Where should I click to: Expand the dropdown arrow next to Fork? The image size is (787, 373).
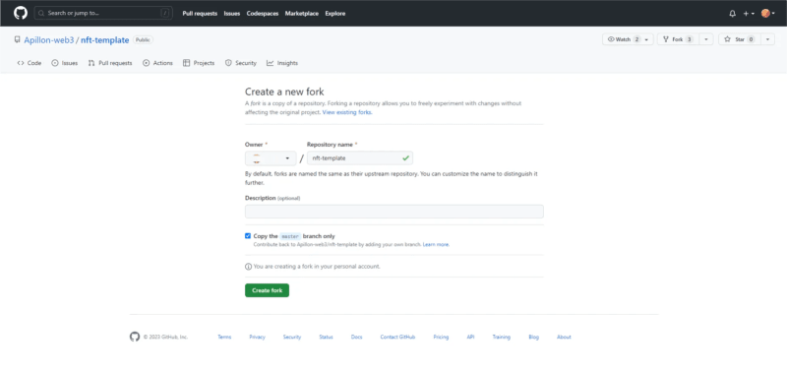tap(706, 39)
